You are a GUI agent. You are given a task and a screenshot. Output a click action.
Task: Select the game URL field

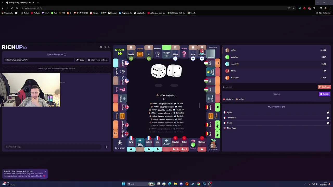point(39,60)
